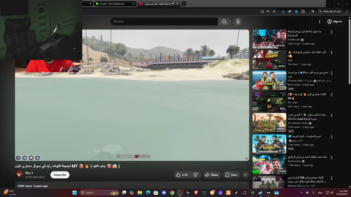Click the blue sound waves extension icon

283,11
